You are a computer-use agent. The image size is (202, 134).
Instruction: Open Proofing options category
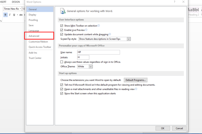tap(40, 20)
